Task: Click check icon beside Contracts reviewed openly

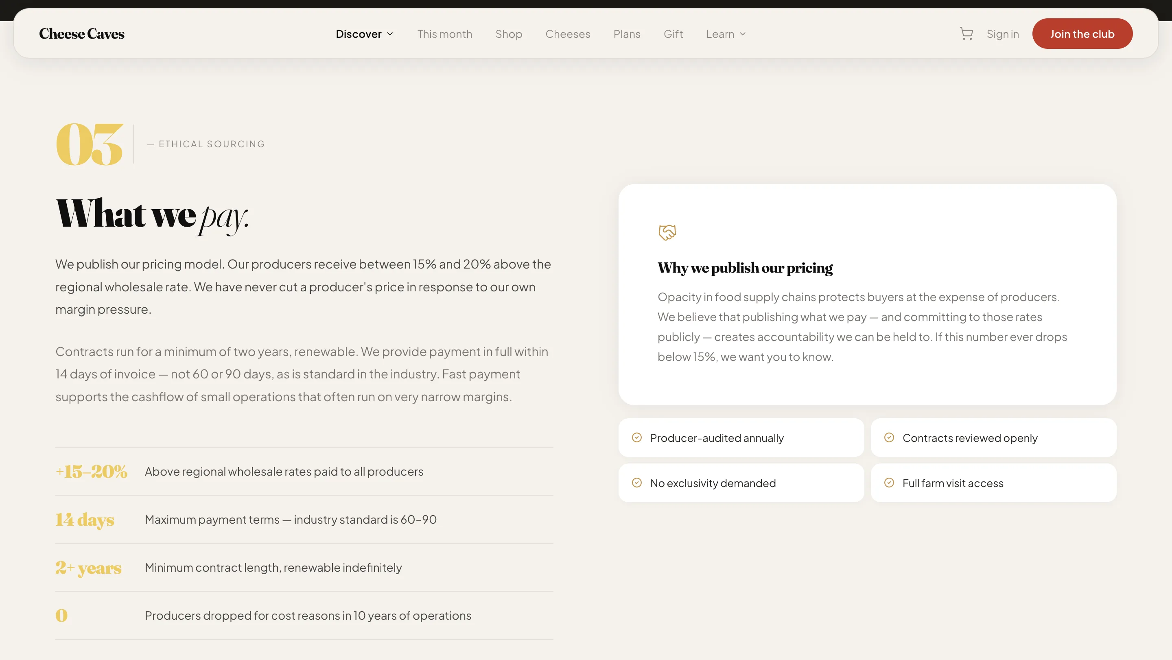Action: click(x=889, y=437)
